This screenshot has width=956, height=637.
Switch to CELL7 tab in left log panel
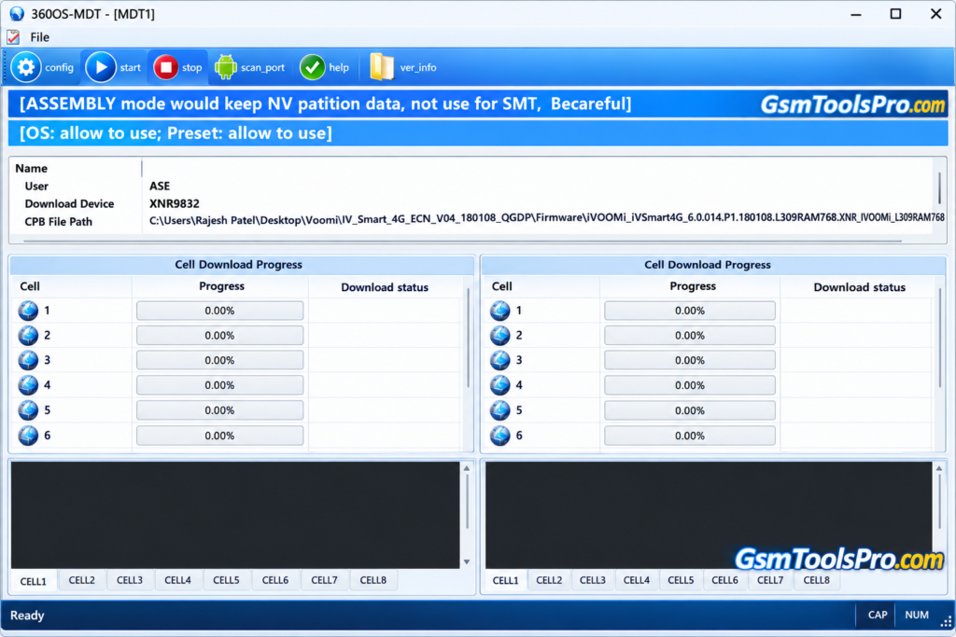coord(324,580)
